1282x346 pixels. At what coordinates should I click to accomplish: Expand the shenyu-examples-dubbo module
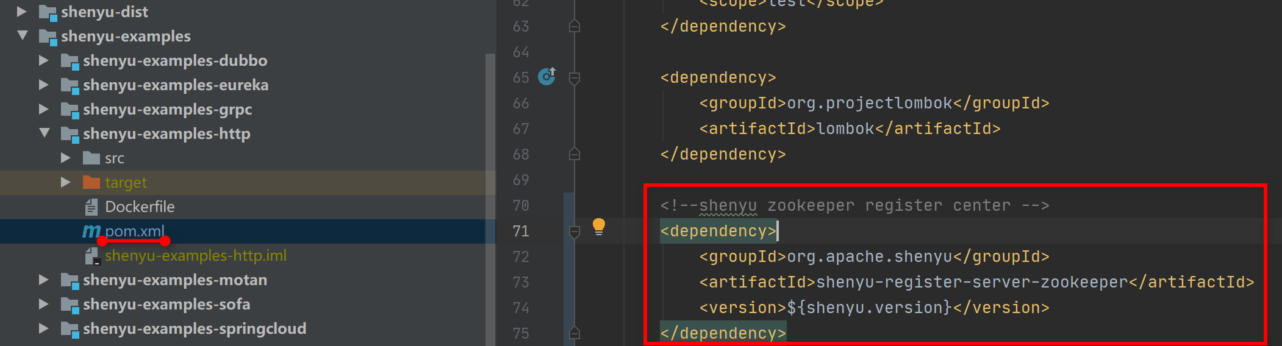44,61
